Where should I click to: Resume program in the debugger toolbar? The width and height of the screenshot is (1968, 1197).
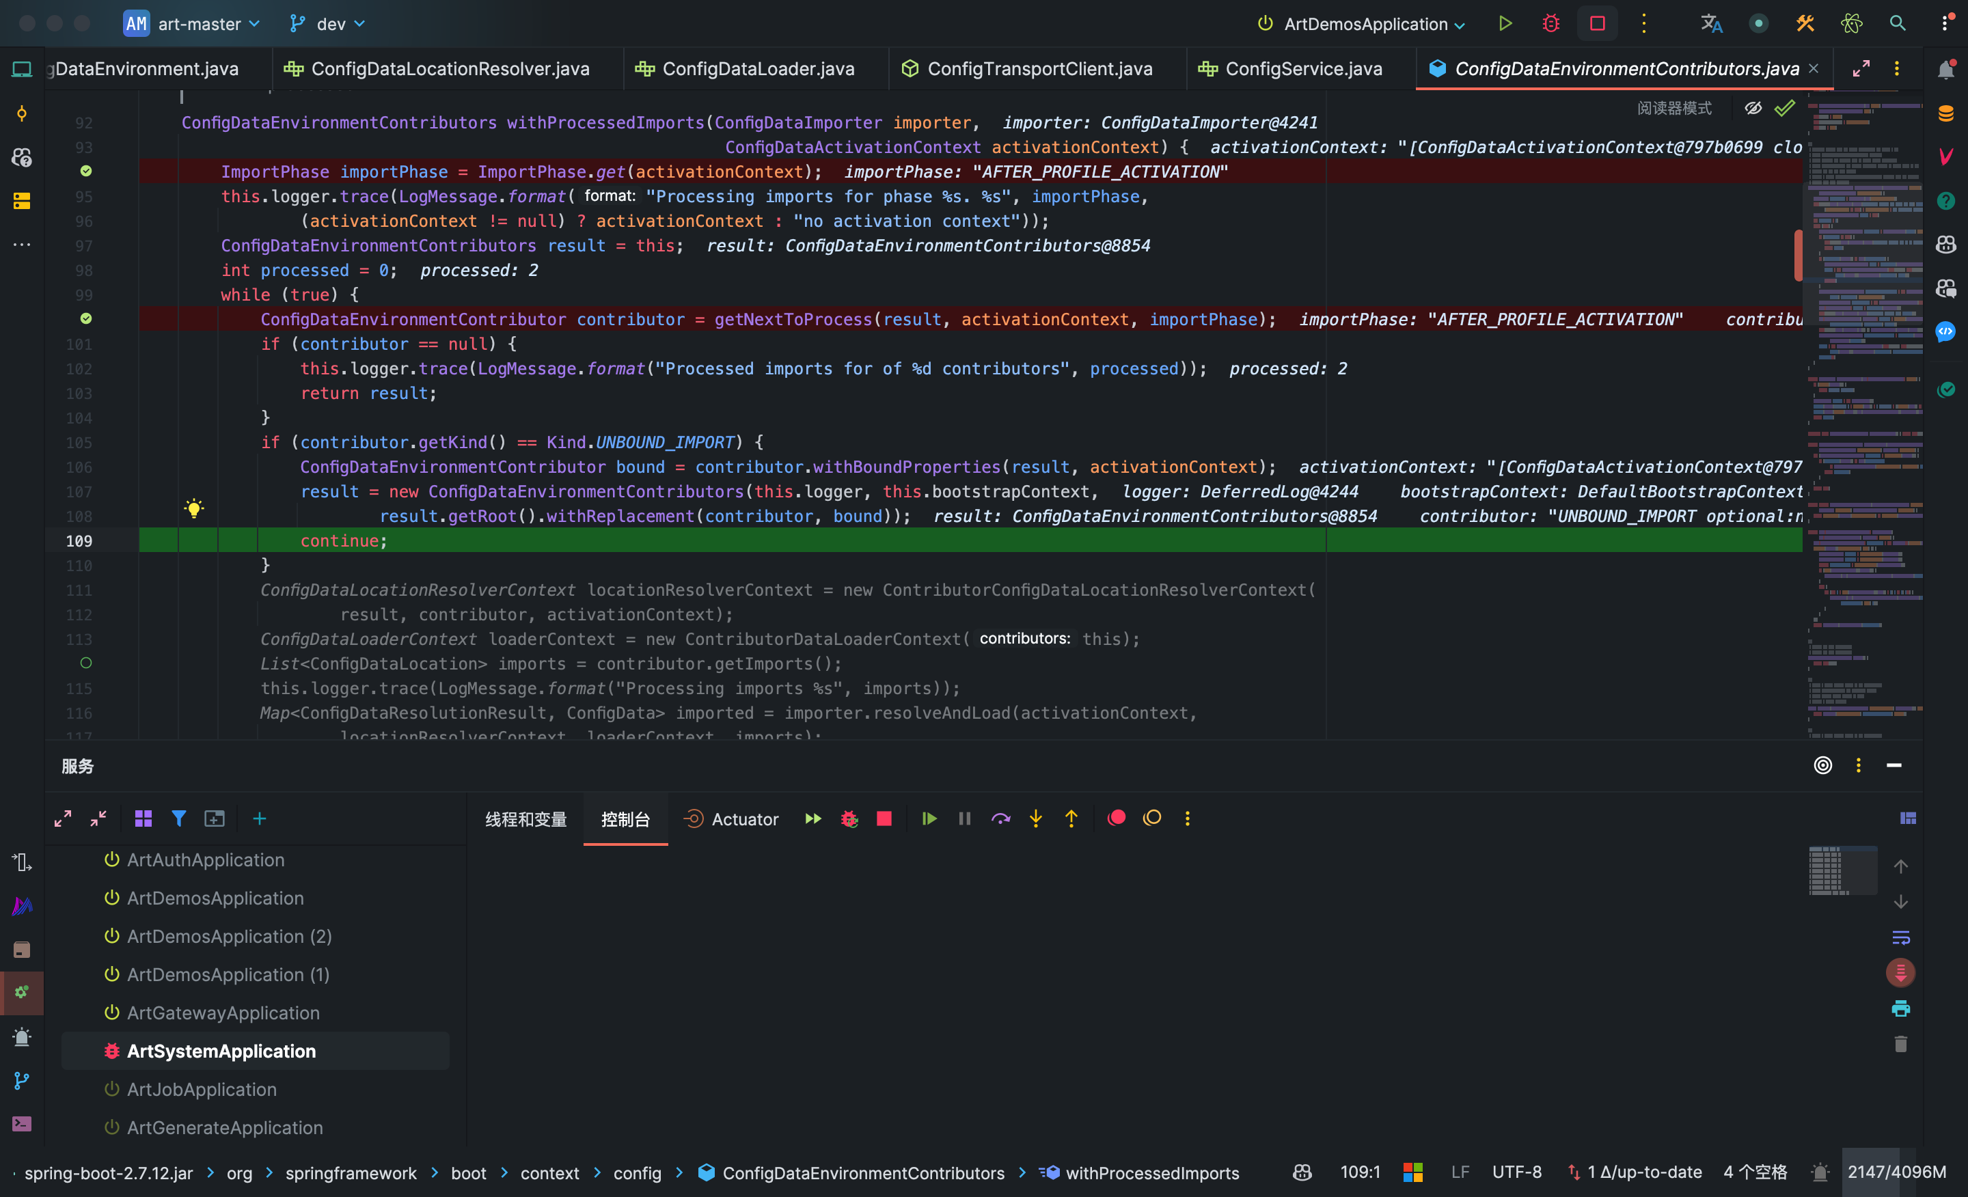pyautogui.click(x=929, y=818)
